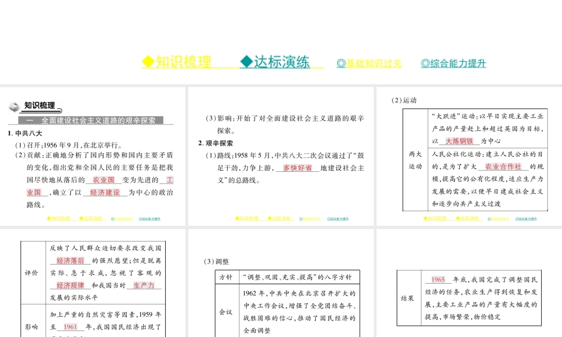Select the slide thumbnail with 结果 table
This screenshot has height=337, width=562.
pyautogui.click(x=469, y=283)
